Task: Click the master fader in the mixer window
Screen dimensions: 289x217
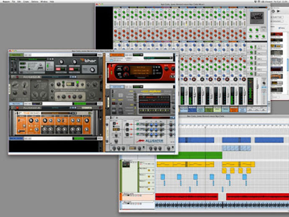Action: (257, 86)
